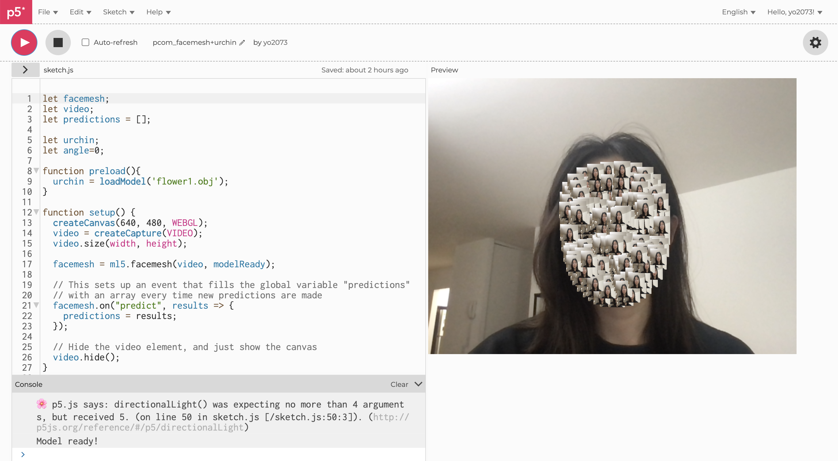Viewport: 838px width, 461px height.
Task: Open the Edit menu
Action: [80, 12]
